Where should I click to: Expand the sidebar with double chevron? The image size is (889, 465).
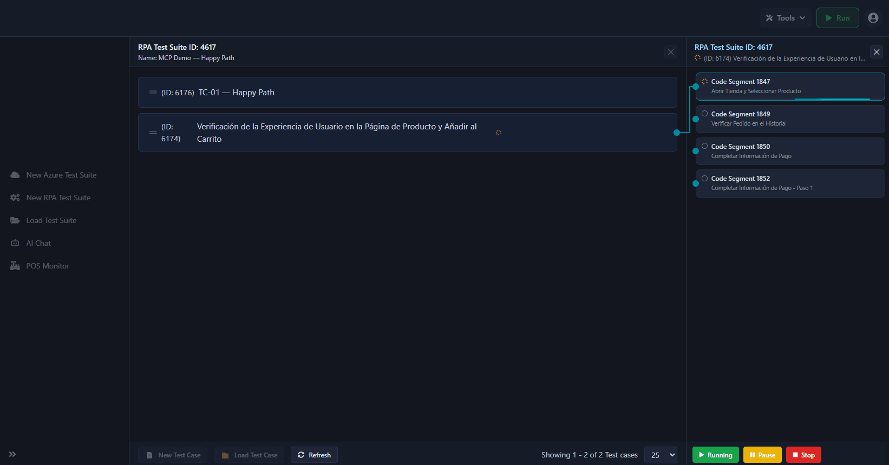coord(12,454)
